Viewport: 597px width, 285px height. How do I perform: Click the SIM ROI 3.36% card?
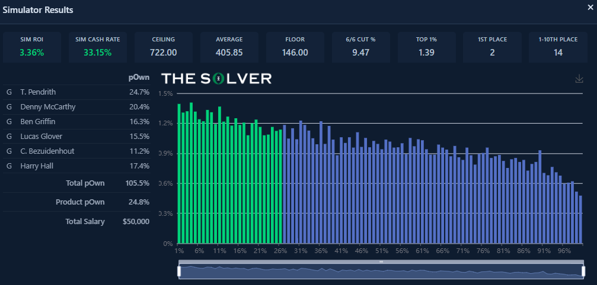(32, 47)
